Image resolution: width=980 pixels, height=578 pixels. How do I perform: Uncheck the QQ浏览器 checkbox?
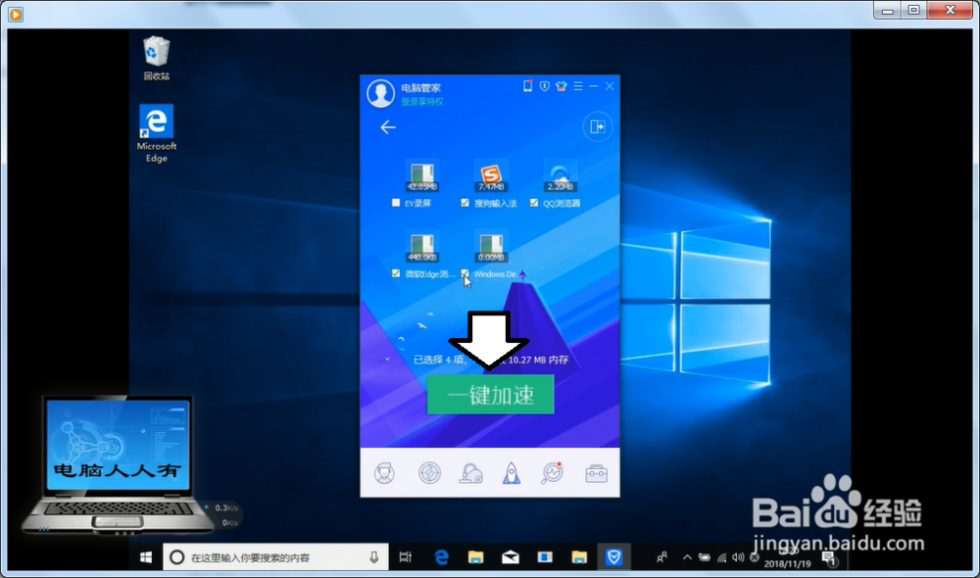[534, 203]
